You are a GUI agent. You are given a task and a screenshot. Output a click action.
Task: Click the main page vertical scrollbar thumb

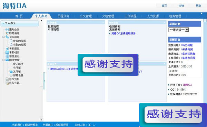(x=205, y=20)
